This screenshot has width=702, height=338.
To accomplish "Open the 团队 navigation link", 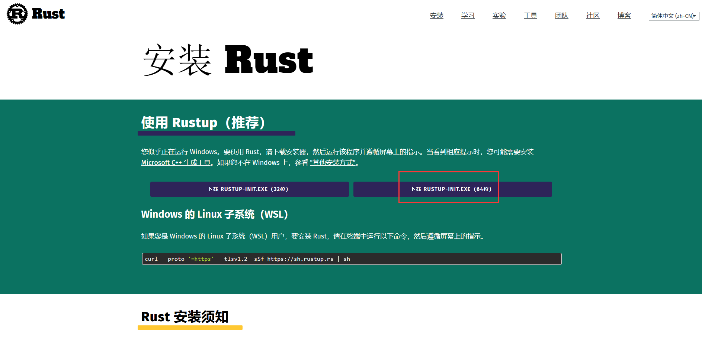I will point(561,16).
